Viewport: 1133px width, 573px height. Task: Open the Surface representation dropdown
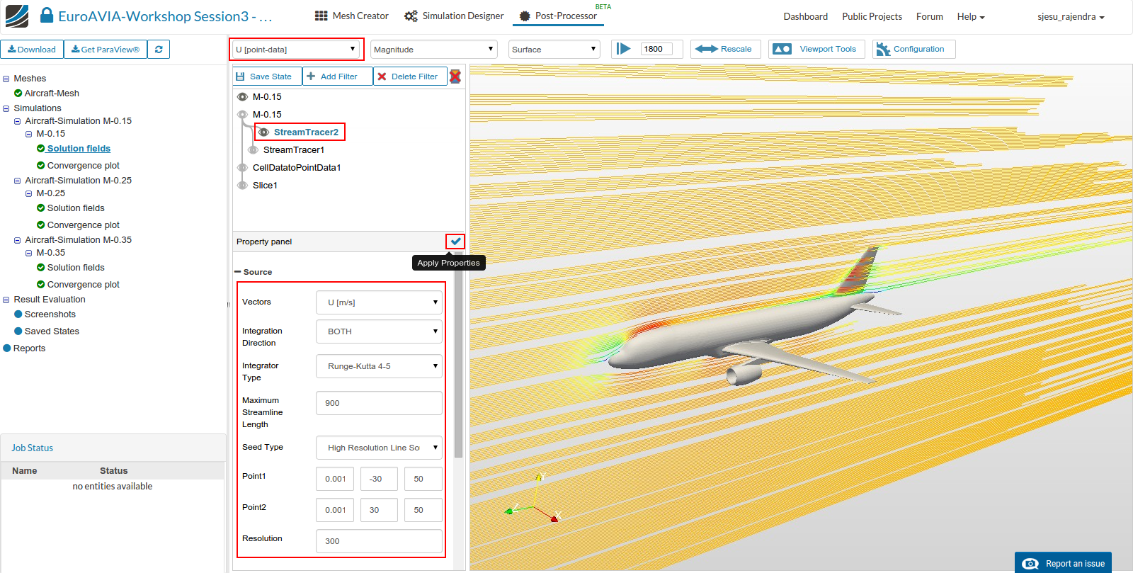coord(554,50)
